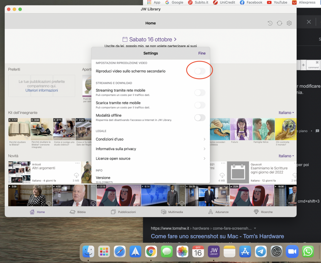Open Telegram from the dock
321x263 pixels.
[x=261, y=251]
